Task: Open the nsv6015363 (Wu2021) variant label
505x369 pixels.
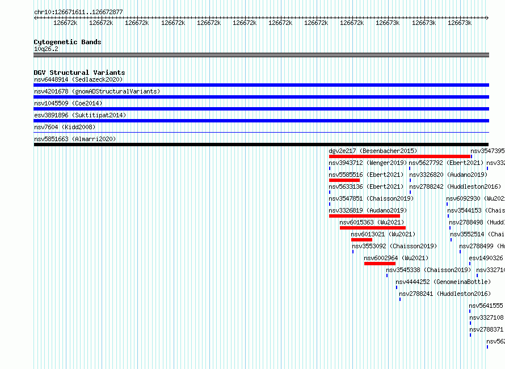Action: (372, 222)
